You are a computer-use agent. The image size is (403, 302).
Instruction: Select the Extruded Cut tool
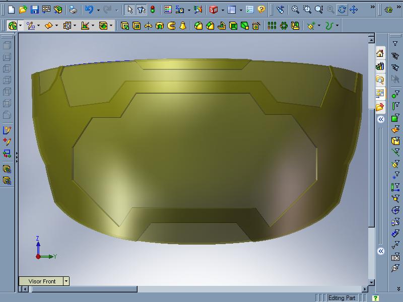coord(137,26)
